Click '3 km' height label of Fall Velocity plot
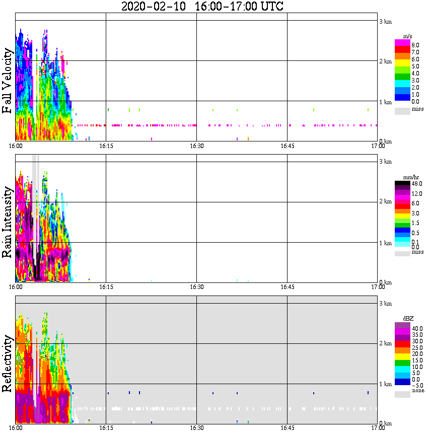Viewport: 428px width, 437px height. [386, 22]
